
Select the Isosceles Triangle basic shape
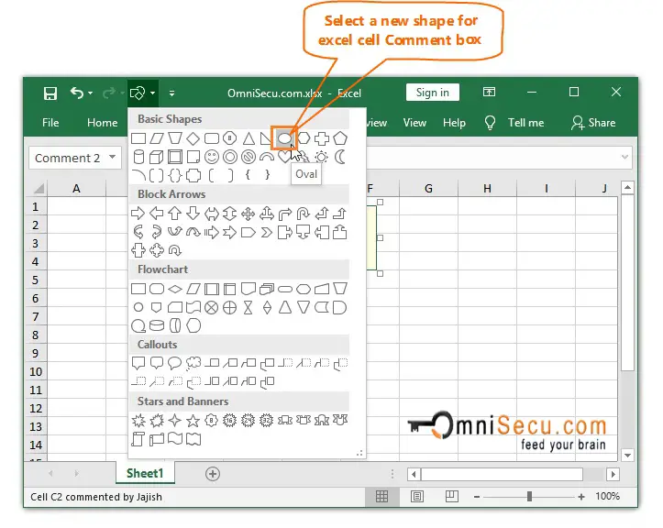pos(249,138)
